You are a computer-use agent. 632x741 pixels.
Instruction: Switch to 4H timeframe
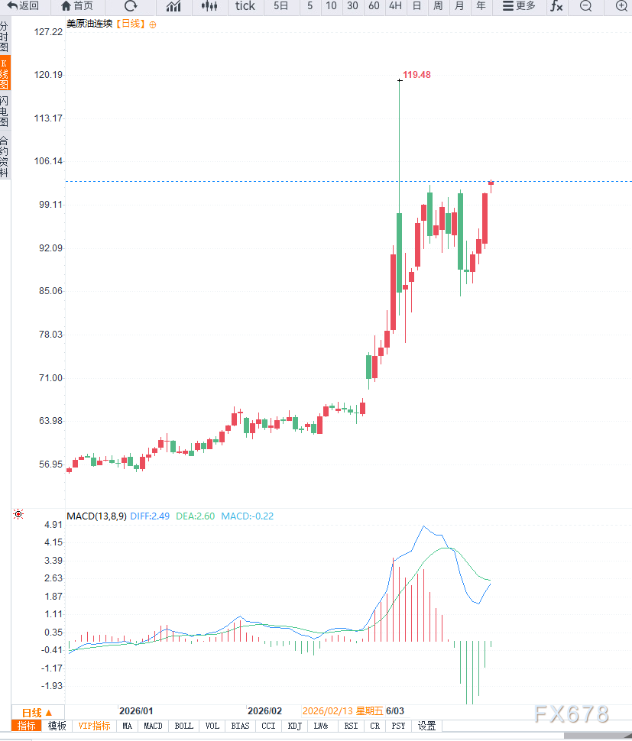[x=394, y=6]
